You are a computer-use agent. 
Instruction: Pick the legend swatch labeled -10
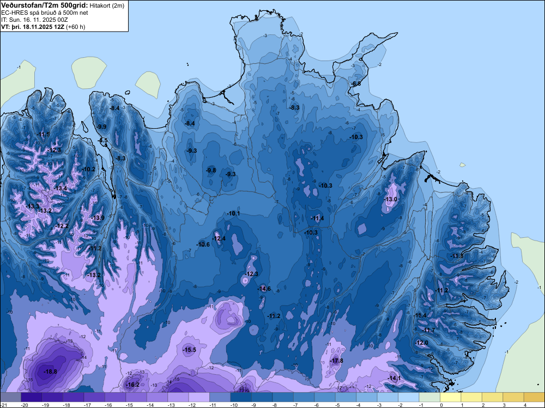241,397
